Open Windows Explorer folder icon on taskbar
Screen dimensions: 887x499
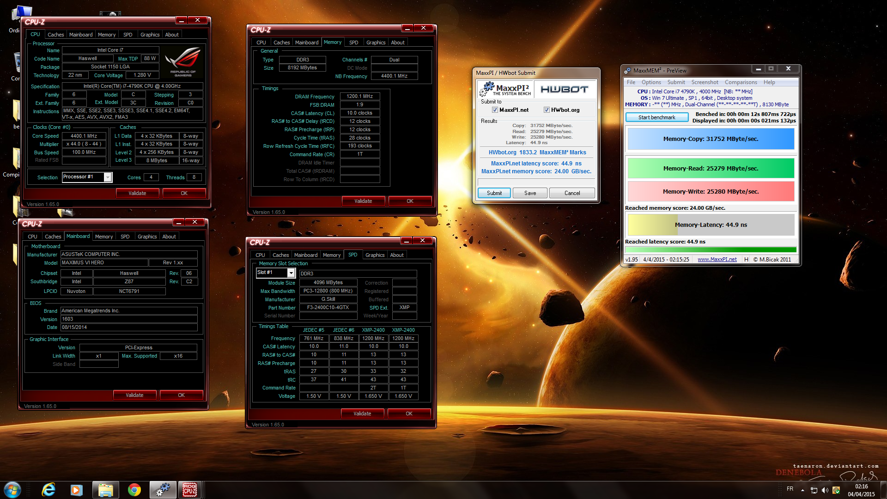pyautogui.click(x=105, y=490)
